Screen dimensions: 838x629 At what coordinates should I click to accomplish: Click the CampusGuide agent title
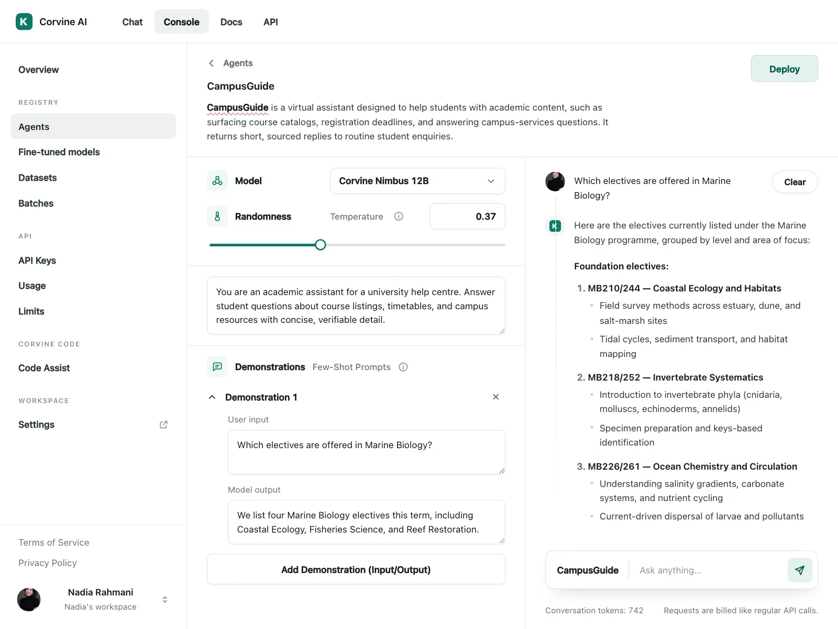(x=241, y=86)
